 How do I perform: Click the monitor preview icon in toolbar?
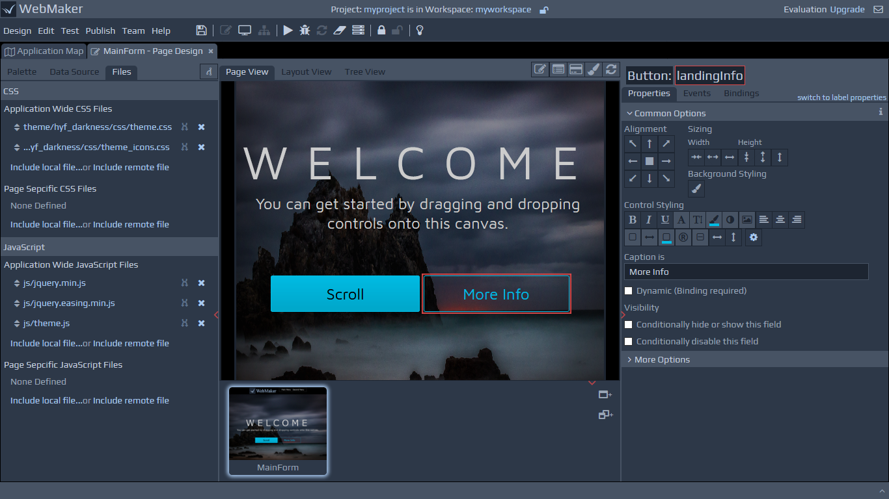245,31
